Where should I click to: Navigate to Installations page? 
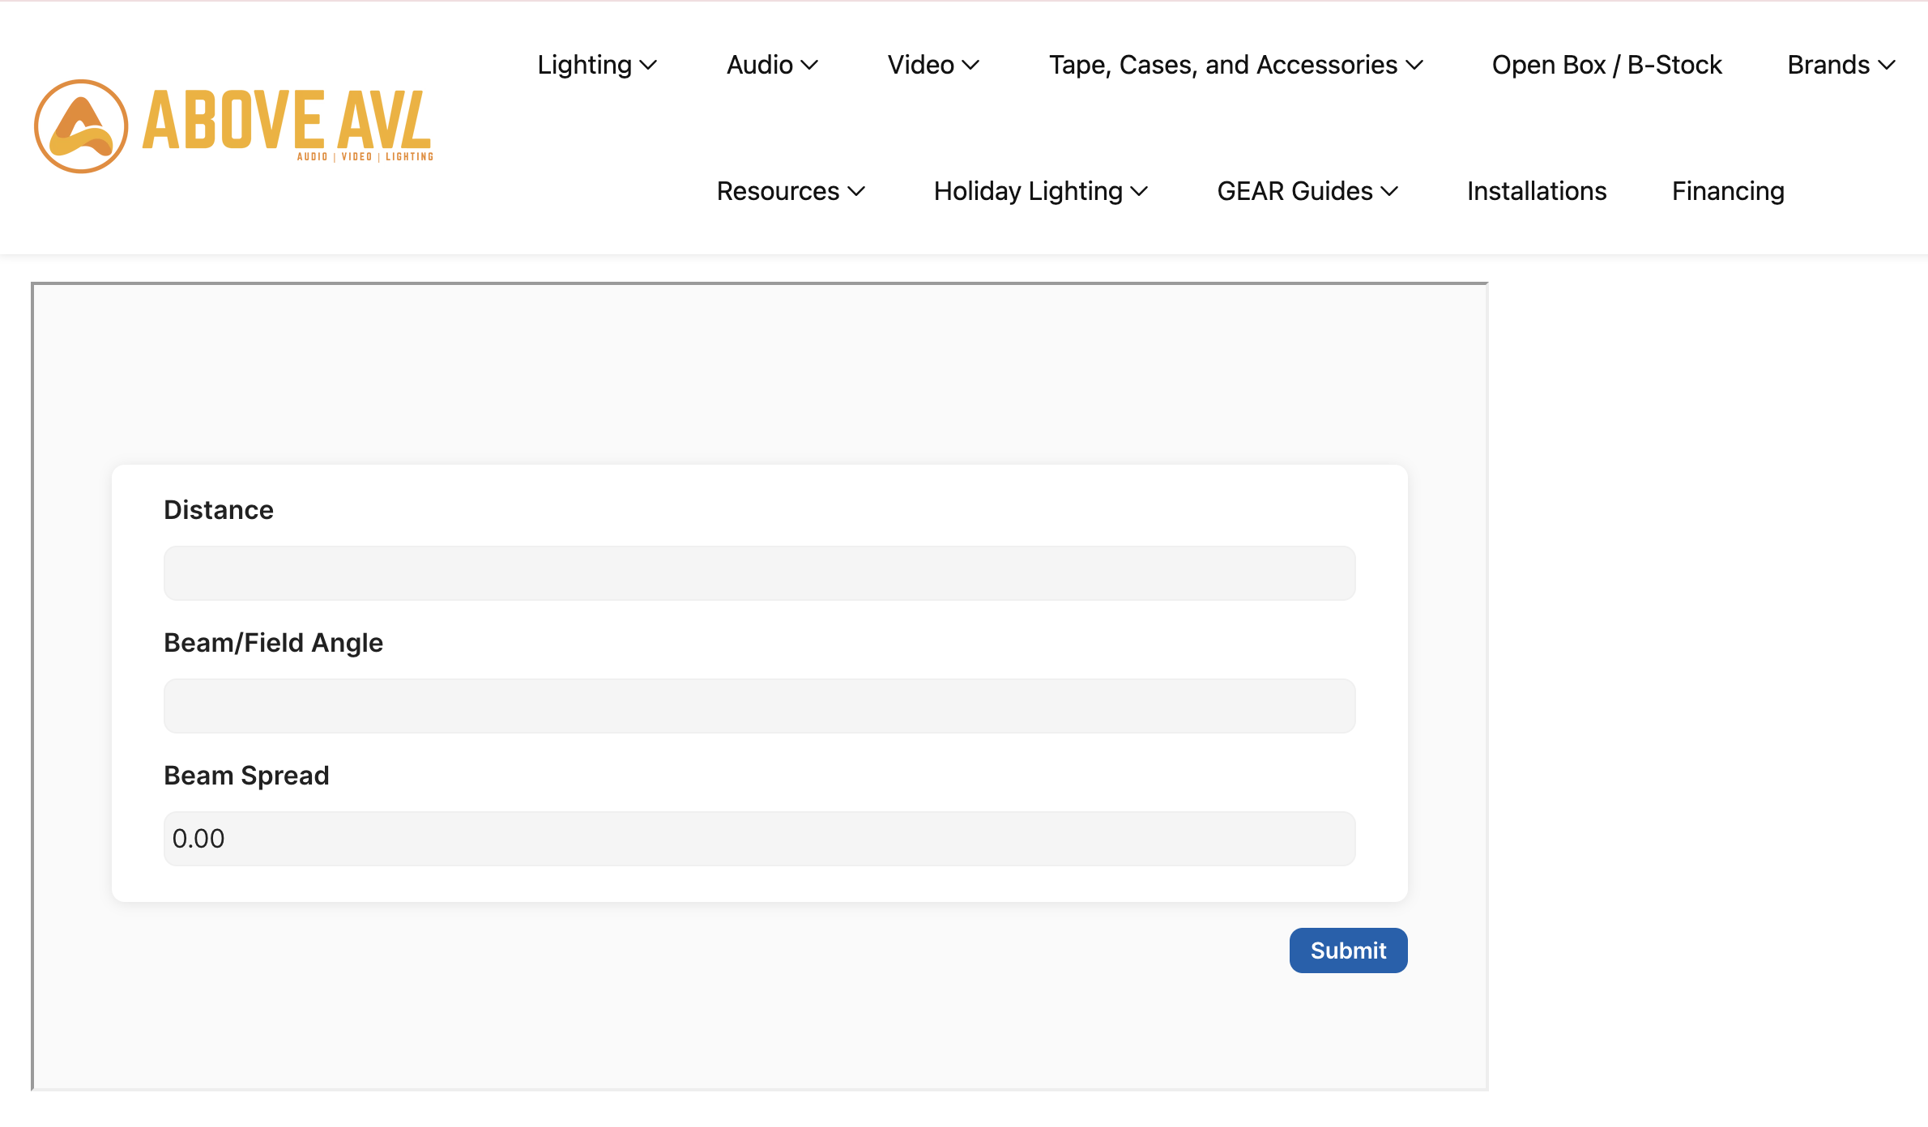(1536, 191)
